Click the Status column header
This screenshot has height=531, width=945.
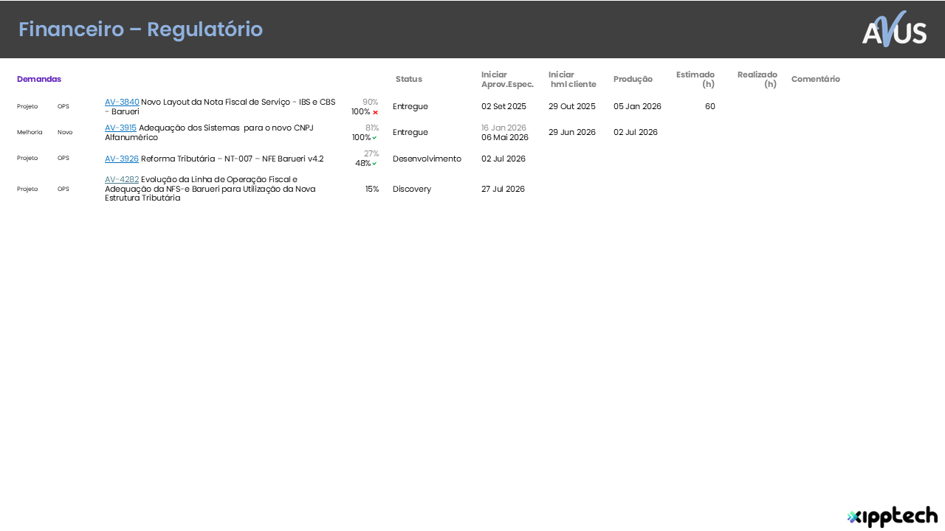click(x=409, y=79)
